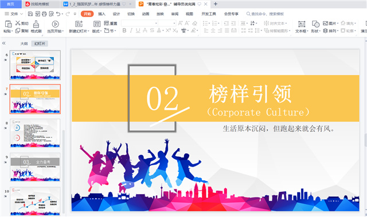This screenshot has width=367, height=217.
Task: Open the Insert (插入) ribbon tab
Action: 101,14
